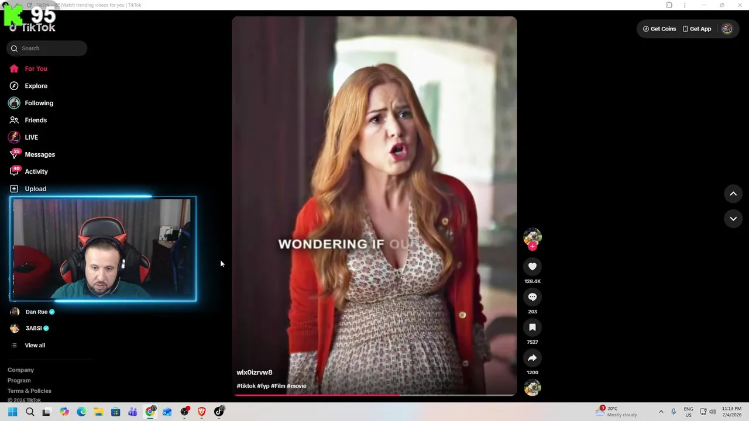
Task: Open the creator avatar beside the video
Action: [x=532, y=236]
